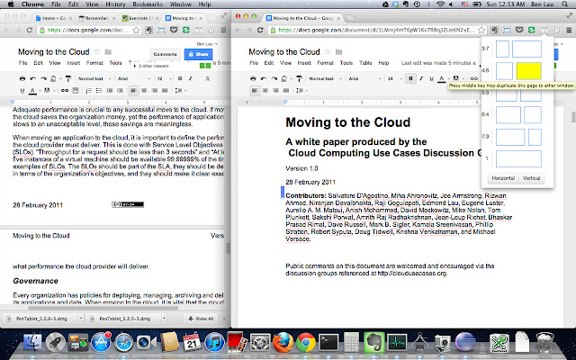Insert link using left window toolbar
Viewport: 576px width, 360px height.
tap(65, 90)
